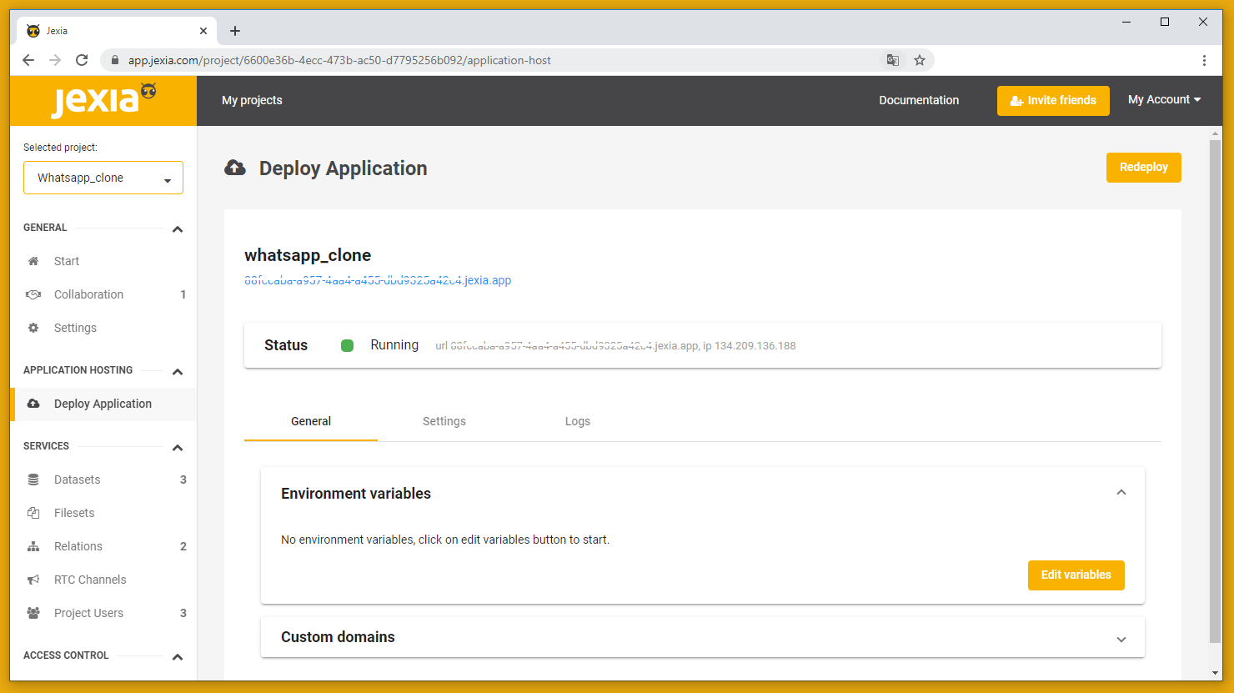Click the Relations hierarchy icon

pos(33,546)
